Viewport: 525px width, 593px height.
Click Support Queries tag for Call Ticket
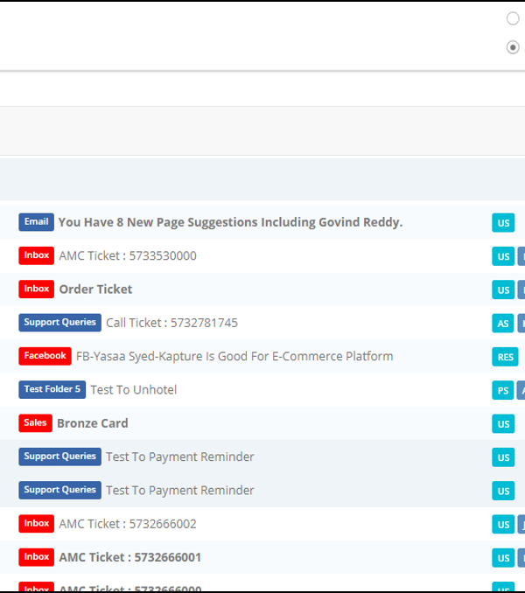pyautogui.click(x=59, y=323)
